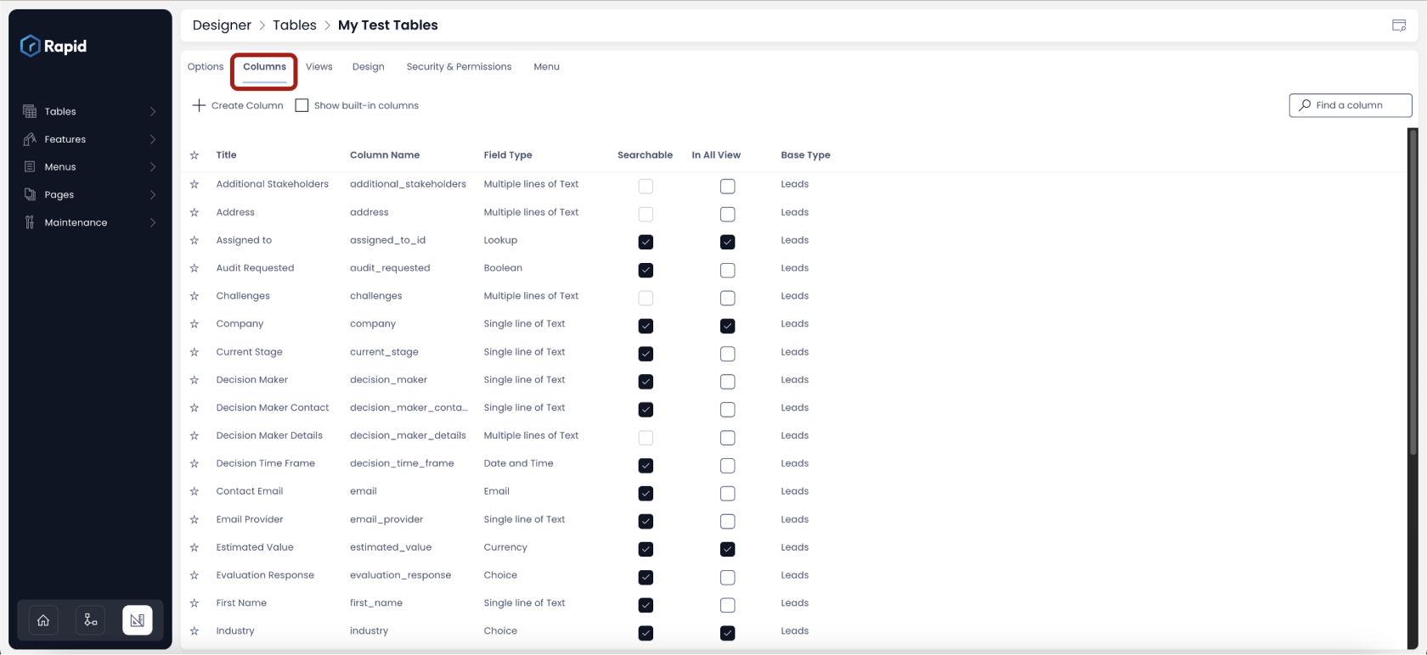Click the plus icon for Create Column

coord(199,105)
